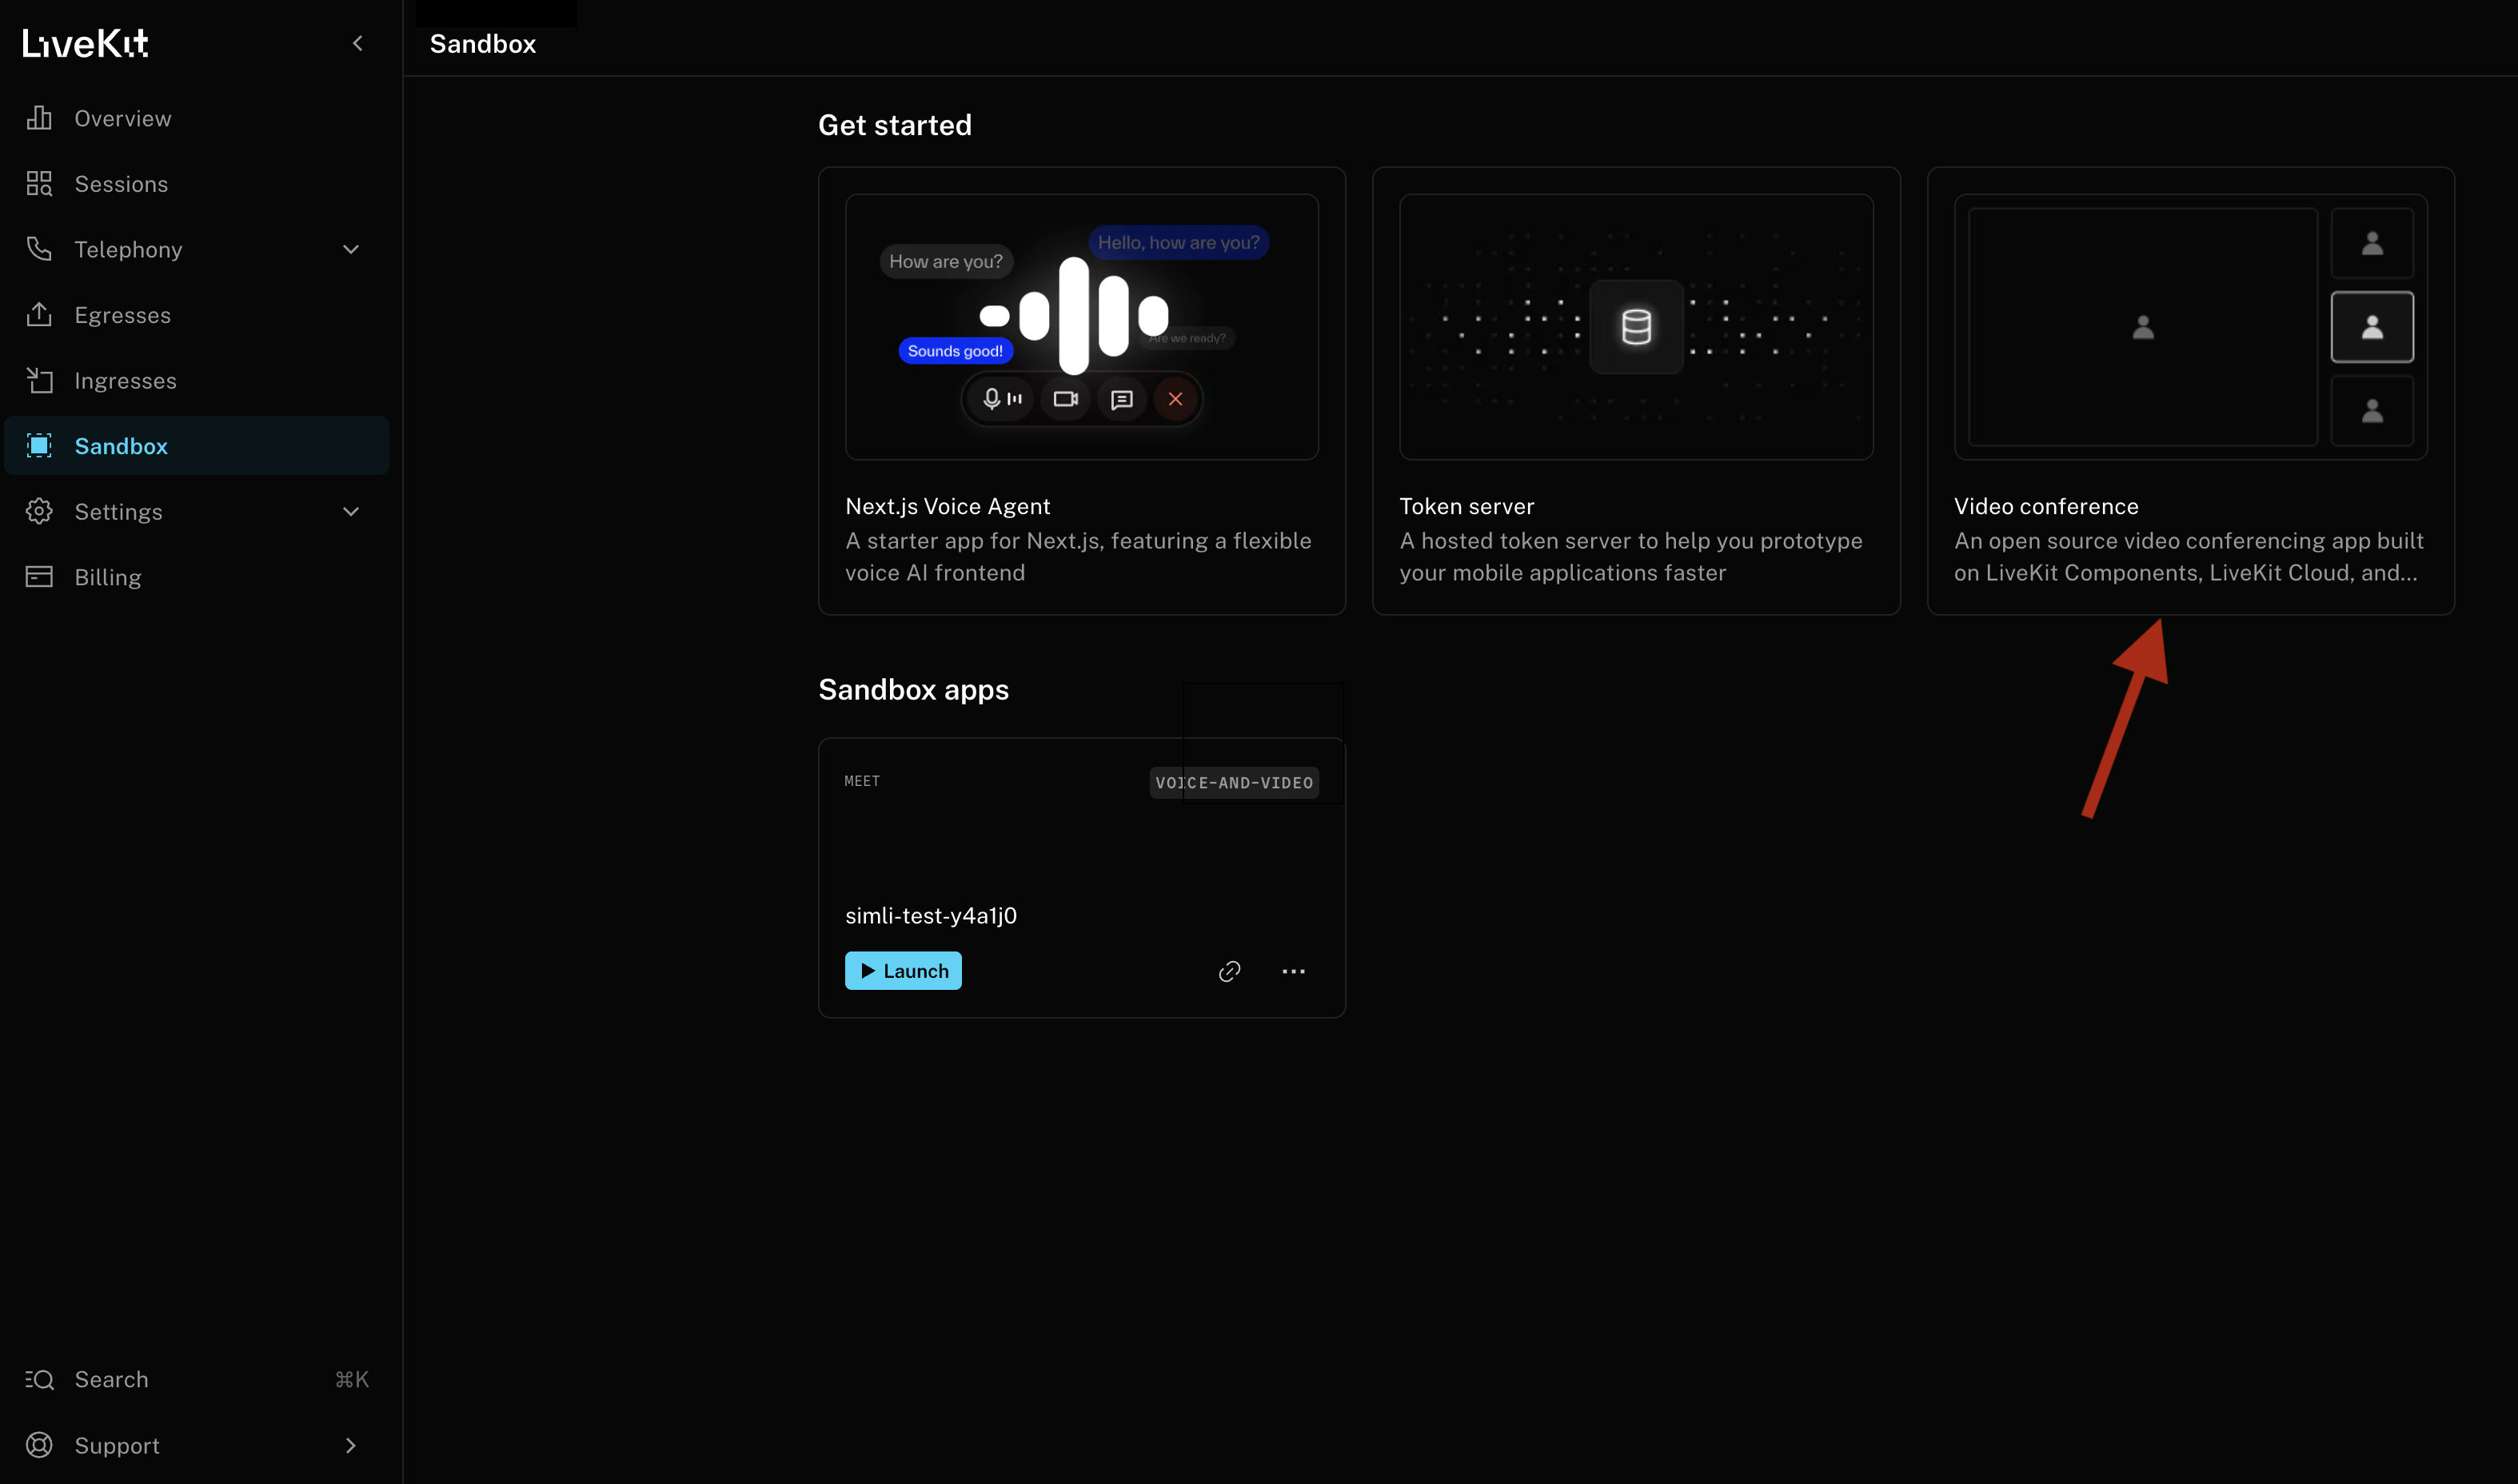Click the top participant tile in Video conference
Image resolution: width=2518 pixels, height=1484 pixels.
2373,243
